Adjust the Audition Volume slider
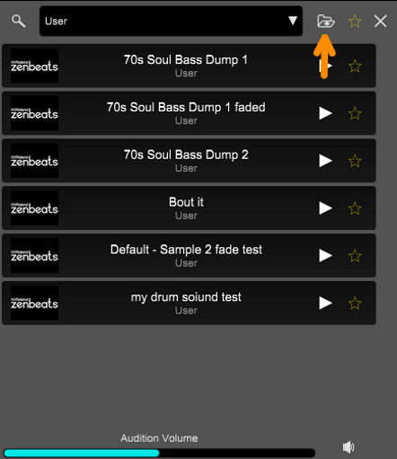 [159, 453]
